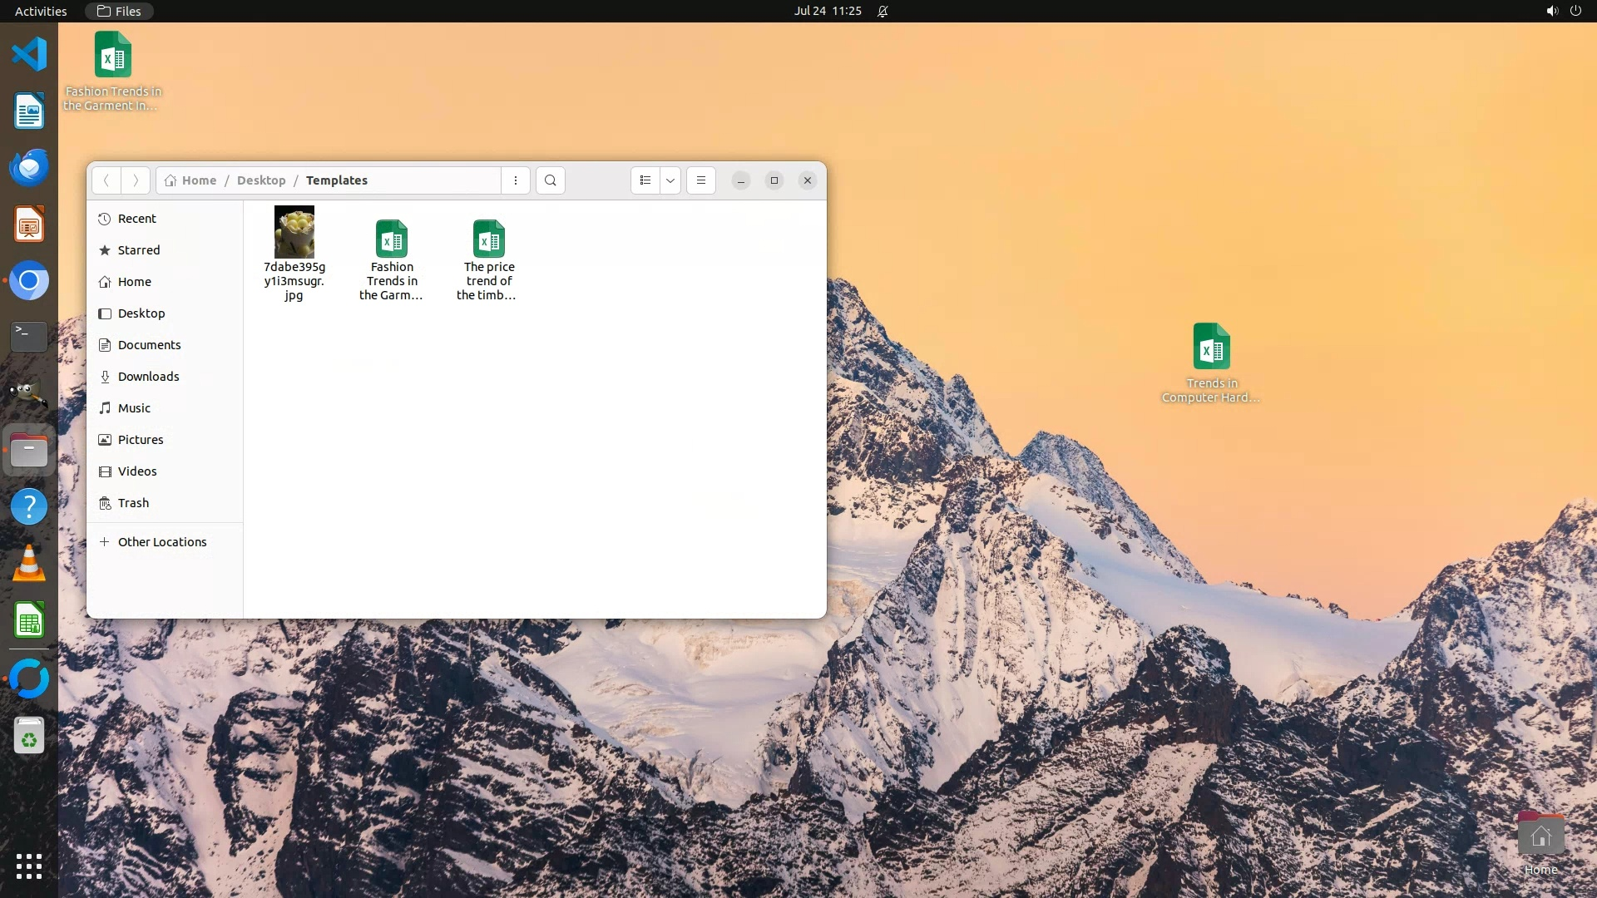Click the search icon in Files toolbar
1597x898 pixels.
(x=550, y=180)
